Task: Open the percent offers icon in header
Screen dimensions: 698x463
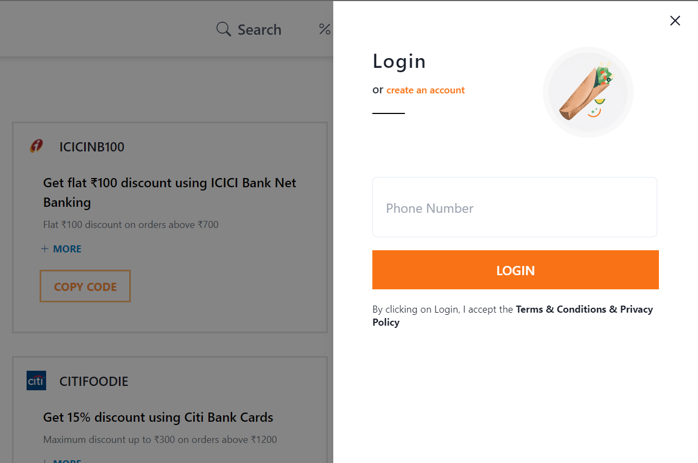Action: pyautogui.click(x=325, y=29)
